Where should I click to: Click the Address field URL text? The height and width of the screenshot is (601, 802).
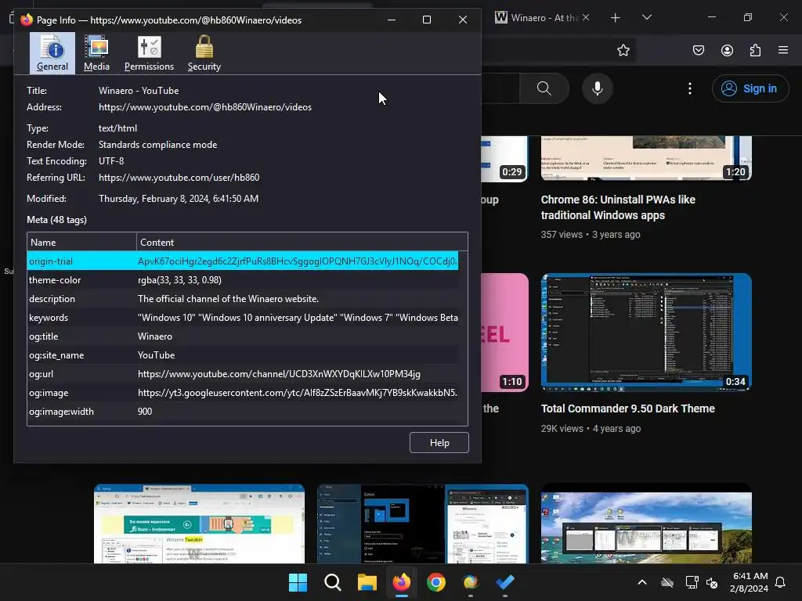pyautogui.click(x=205, y=106)
